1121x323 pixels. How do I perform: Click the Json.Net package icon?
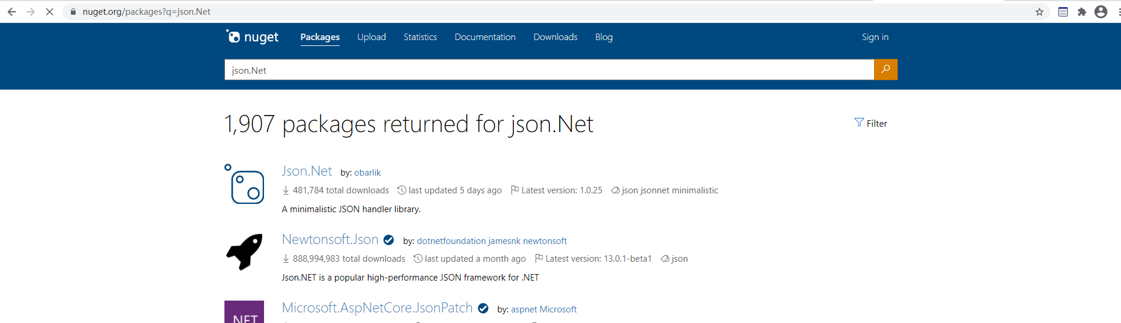pos(245,184)
